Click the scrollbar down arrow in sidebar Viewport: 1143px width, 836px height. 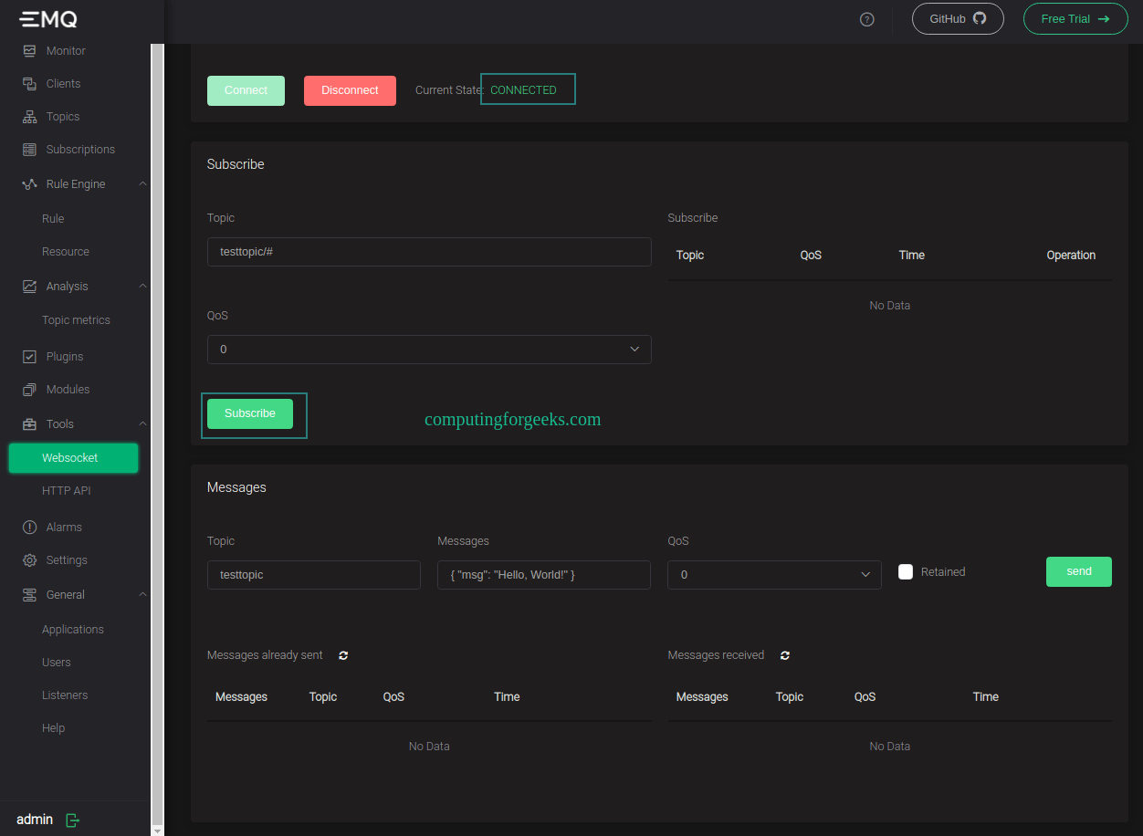[x=157, y=830]
